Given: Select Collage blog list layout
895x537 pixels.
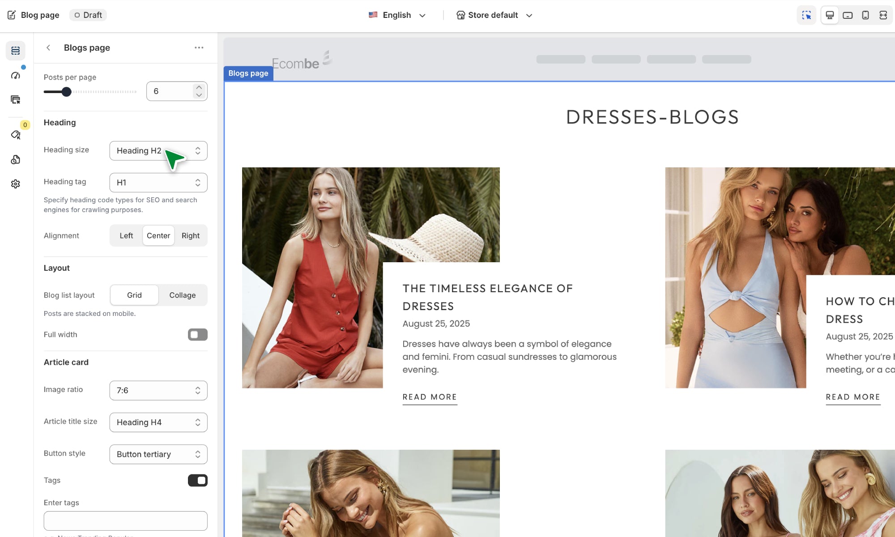Looking at the screenshot, I should (182, 295).
